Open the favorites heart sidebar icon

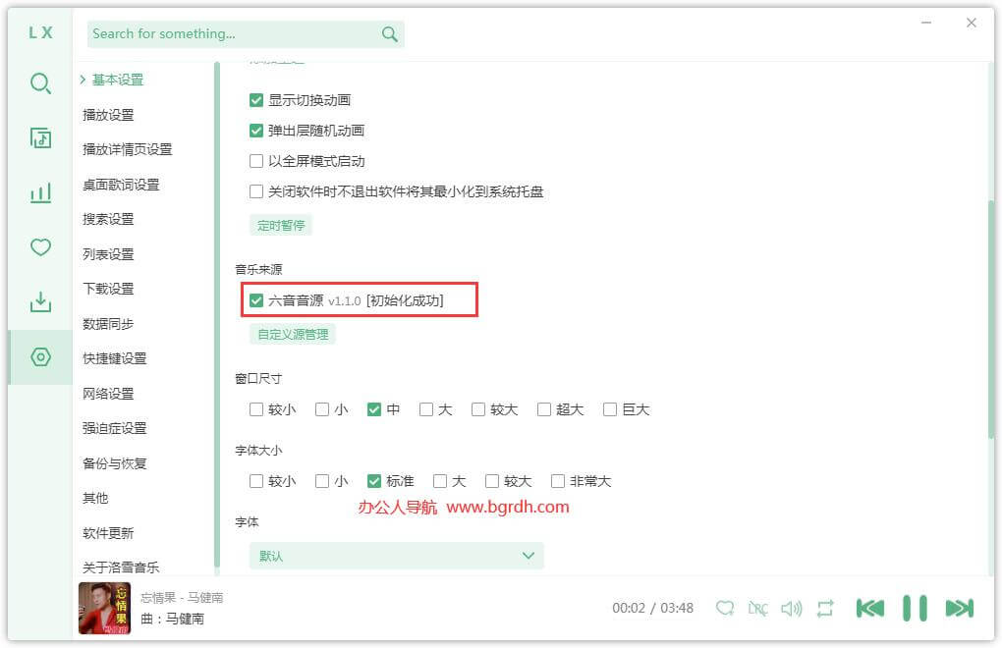point(40,247)
